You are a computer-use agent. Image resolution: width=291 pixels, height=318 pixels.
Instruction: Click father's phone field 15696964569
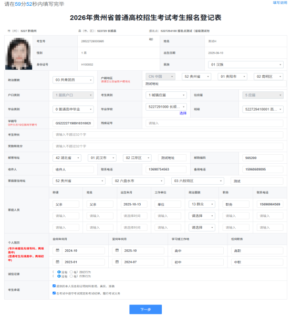(x=270, y=204)
